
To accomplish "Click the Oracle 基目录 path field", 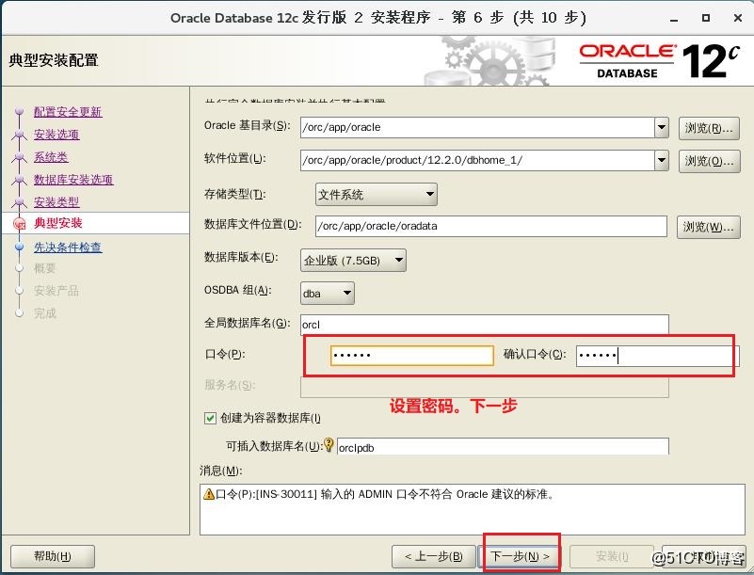I will (x=477, y=127).
